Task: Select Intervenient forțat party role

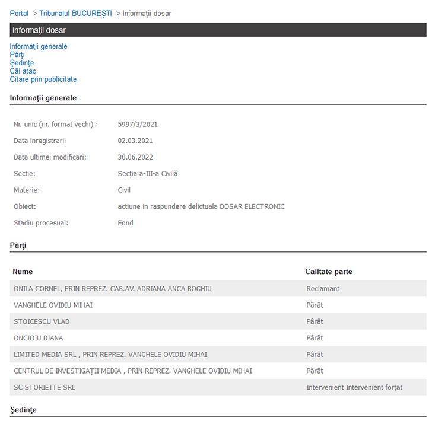Action: coord(355,387)
